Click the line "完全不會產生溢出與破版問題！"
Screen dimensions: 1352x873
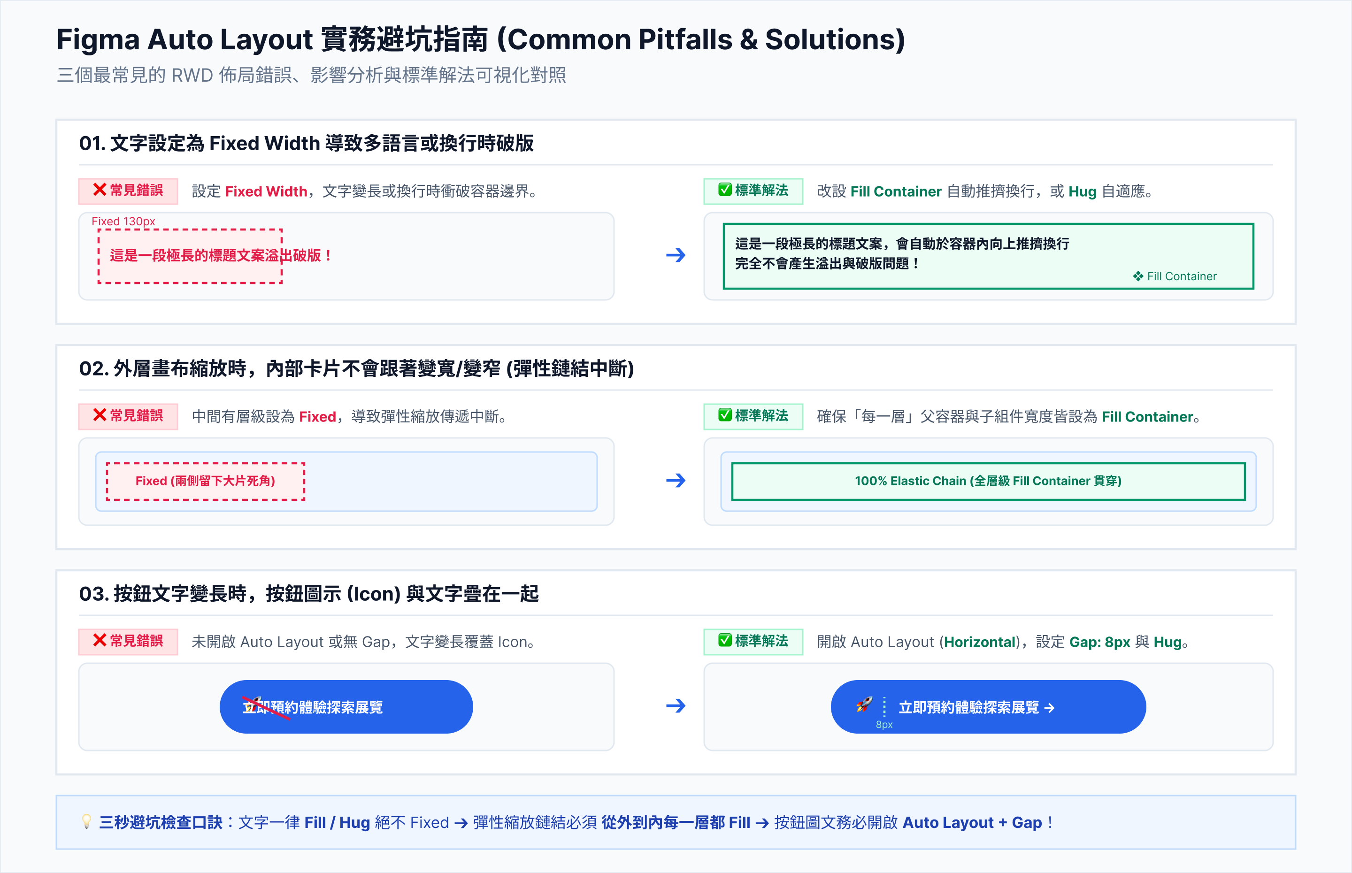point(827,264)
